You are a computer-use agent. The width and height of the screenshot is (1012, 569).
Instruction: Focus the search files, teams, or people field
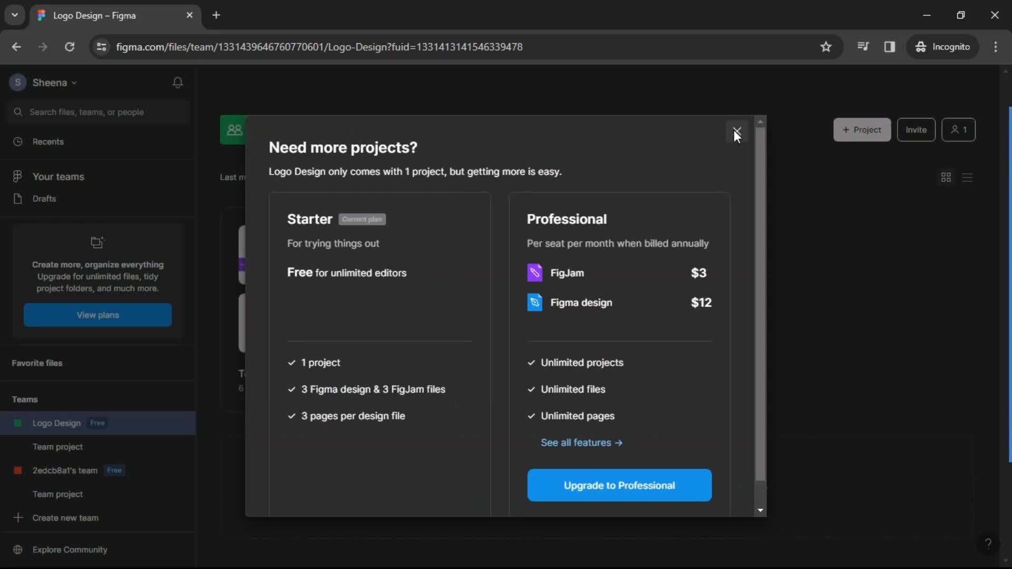click(99, 112)
